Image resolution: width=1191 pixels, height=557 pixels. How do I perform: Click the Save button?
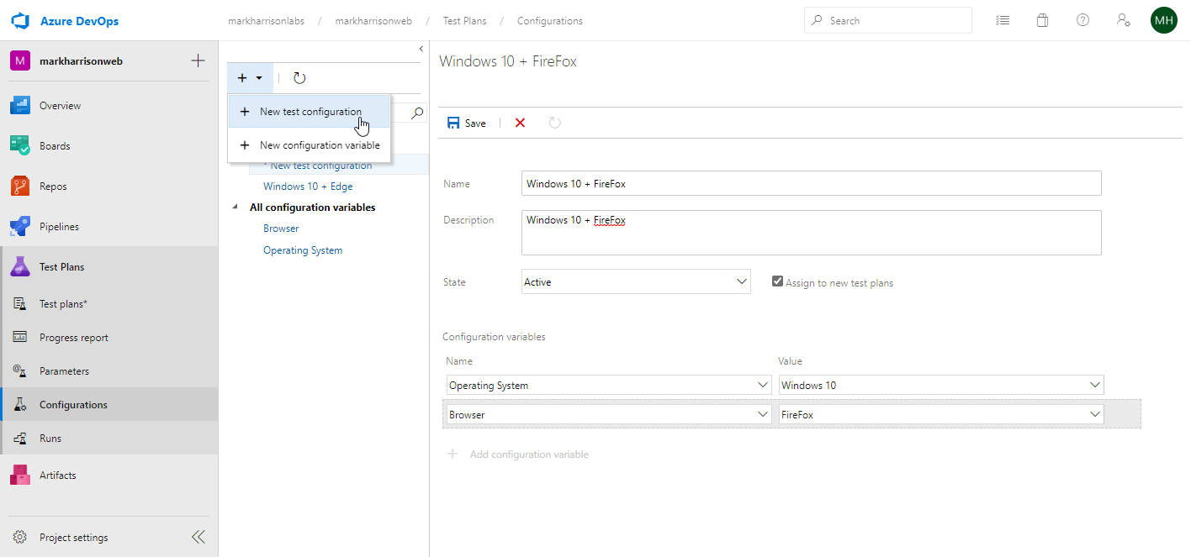(467, 123)
